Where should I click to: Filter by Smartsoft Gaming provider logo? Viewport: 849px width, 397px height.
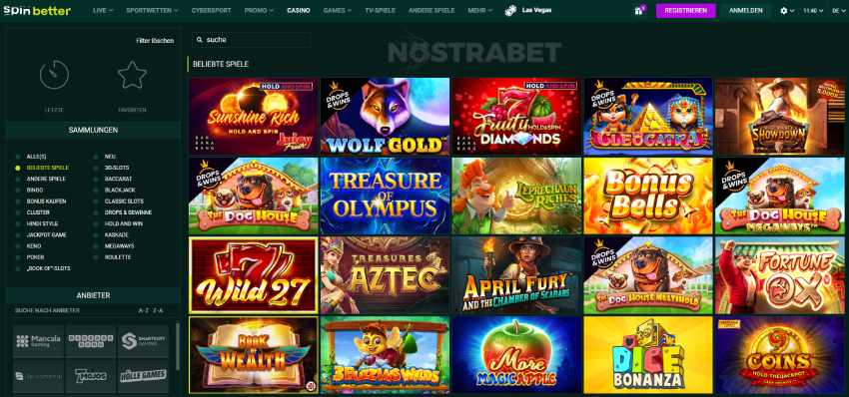tap(143, 341)
